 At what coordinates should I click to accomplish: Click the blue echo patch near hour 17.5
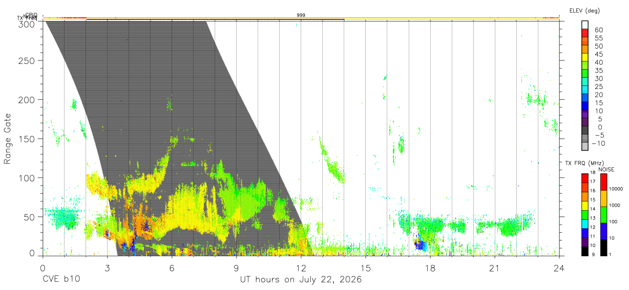click(x=420, y=245)
